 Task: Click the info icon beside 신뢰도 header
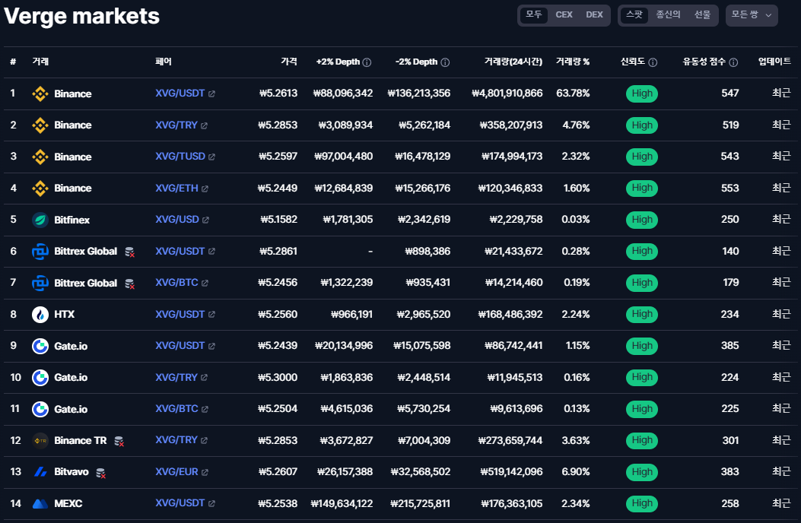tap(653, 62)
